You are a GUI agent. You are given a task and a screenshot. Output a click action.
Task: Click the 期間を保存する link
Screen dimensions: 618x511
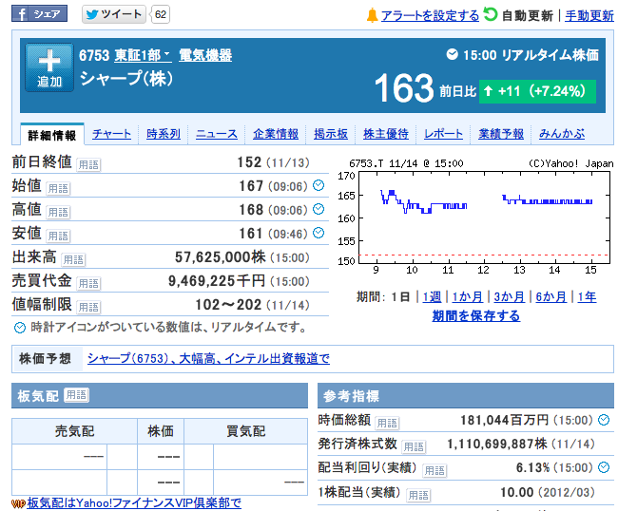tap(476, 315)
